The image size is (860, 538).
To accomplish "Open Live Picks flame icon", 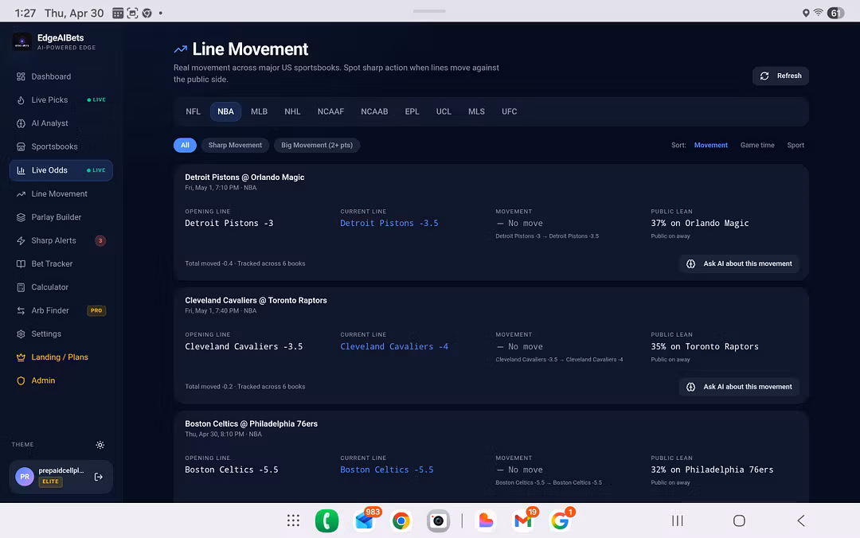I will [21, 99].
